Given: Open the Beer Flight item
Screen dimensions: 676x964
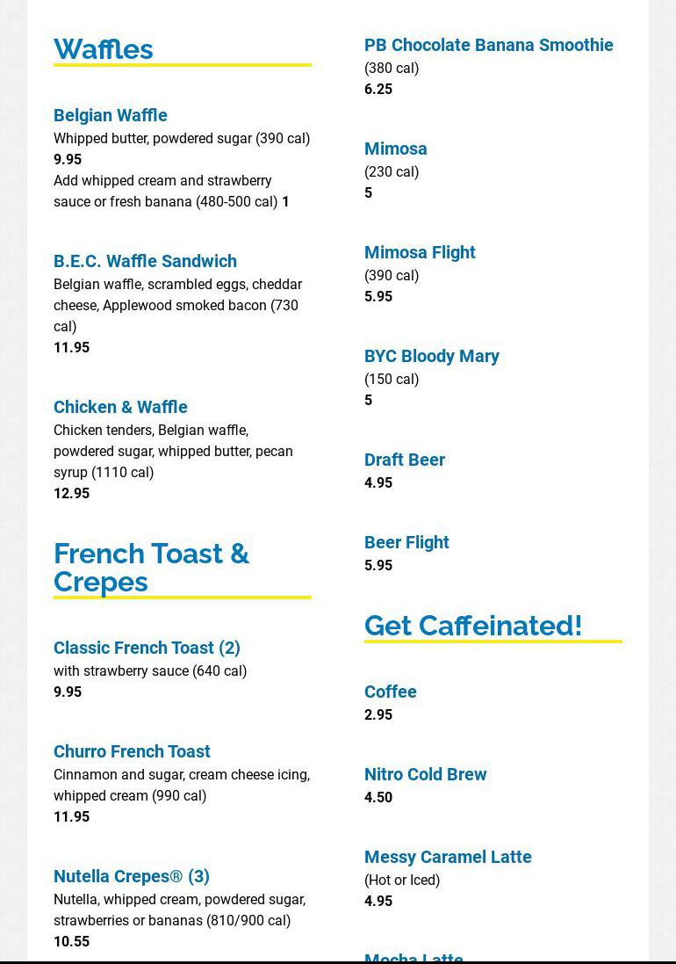Looking at the screenshot, I should (406, 542).
